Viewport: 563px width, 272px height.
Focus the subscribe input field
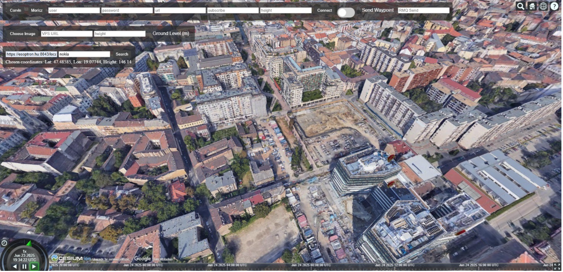(x=233, y=10)
